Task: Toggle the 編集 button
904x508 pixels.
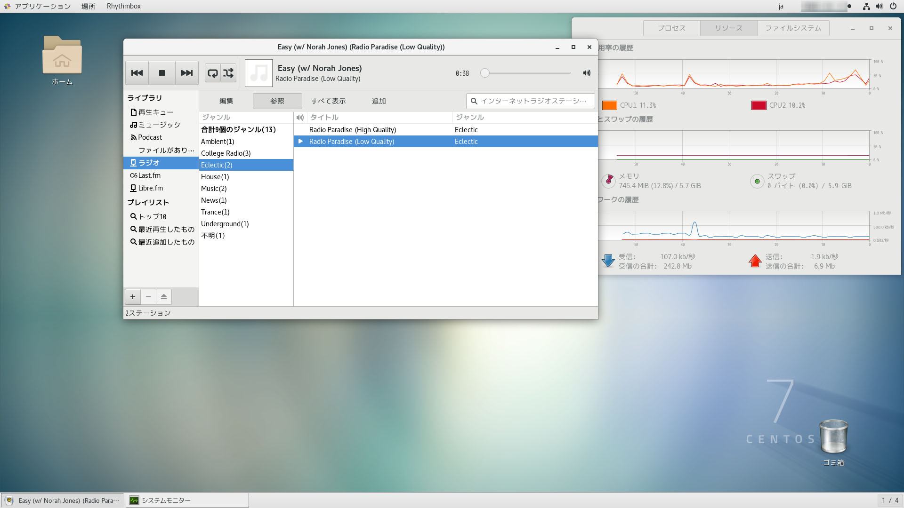Action: point(226,101)
